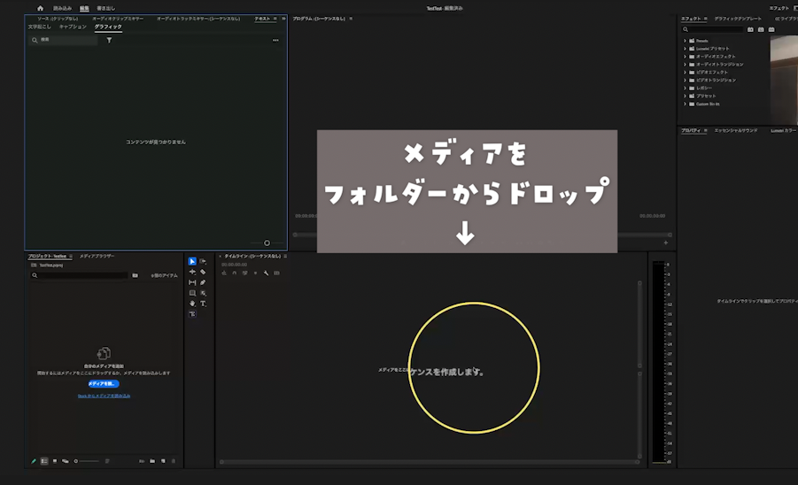The width and height of the screenshot is (798, 485).
Task: Select the Razor tool
Action: [203, 272]
